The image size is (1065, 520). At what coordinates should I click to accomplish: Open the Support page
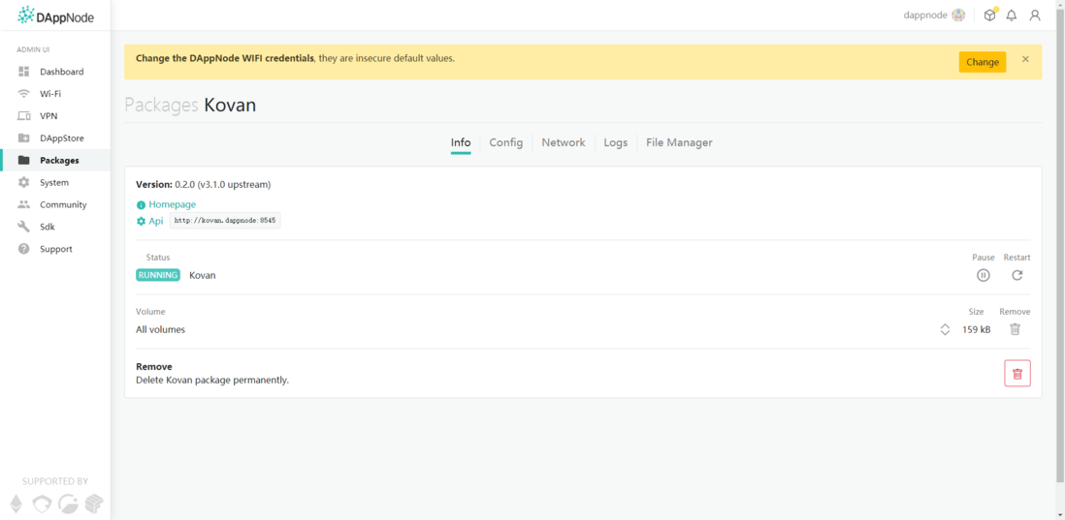[55, 249]
